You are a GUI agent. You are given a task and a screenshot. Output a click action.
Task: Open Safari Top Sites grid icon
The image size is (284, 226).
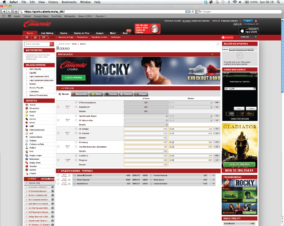click(x=9, y=16)
